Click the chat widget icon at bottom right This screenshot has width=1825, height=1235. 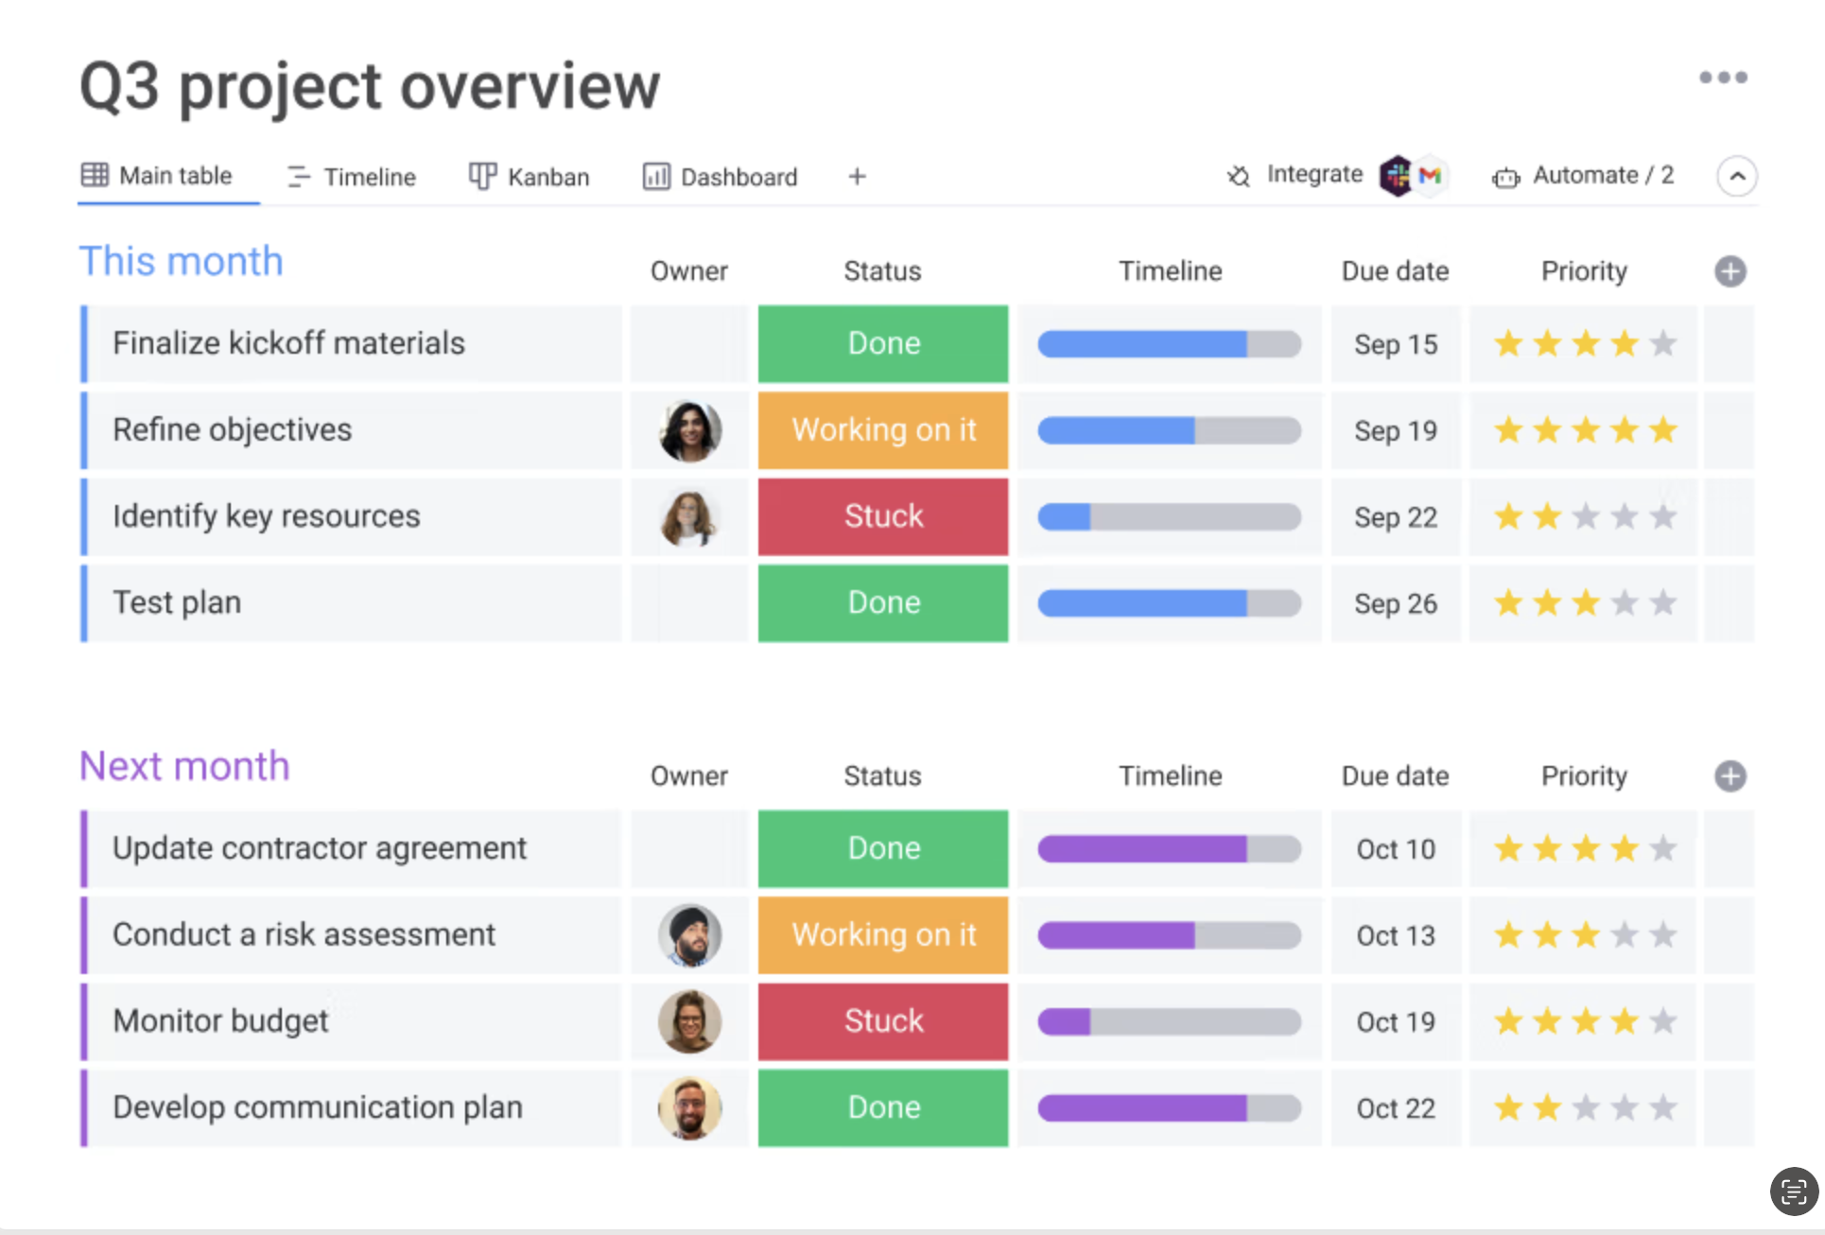(x=1793, y=1191)
